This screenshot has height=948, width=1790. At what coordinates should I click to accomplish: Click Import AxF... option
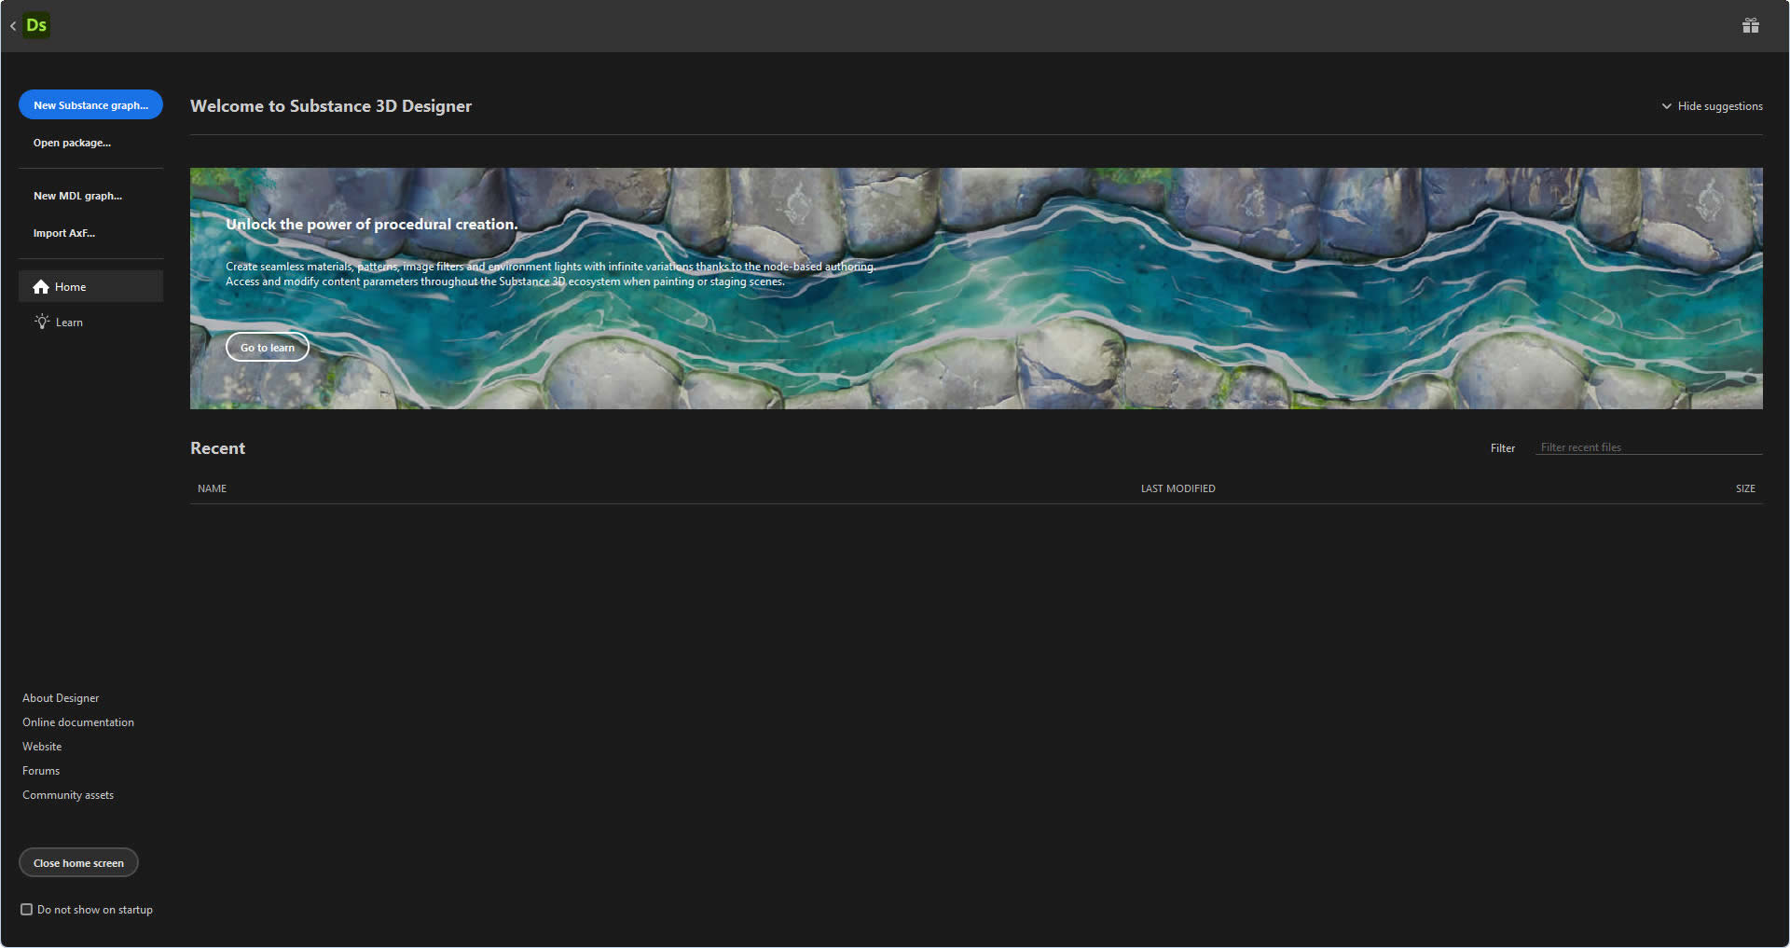click(64, 233)
